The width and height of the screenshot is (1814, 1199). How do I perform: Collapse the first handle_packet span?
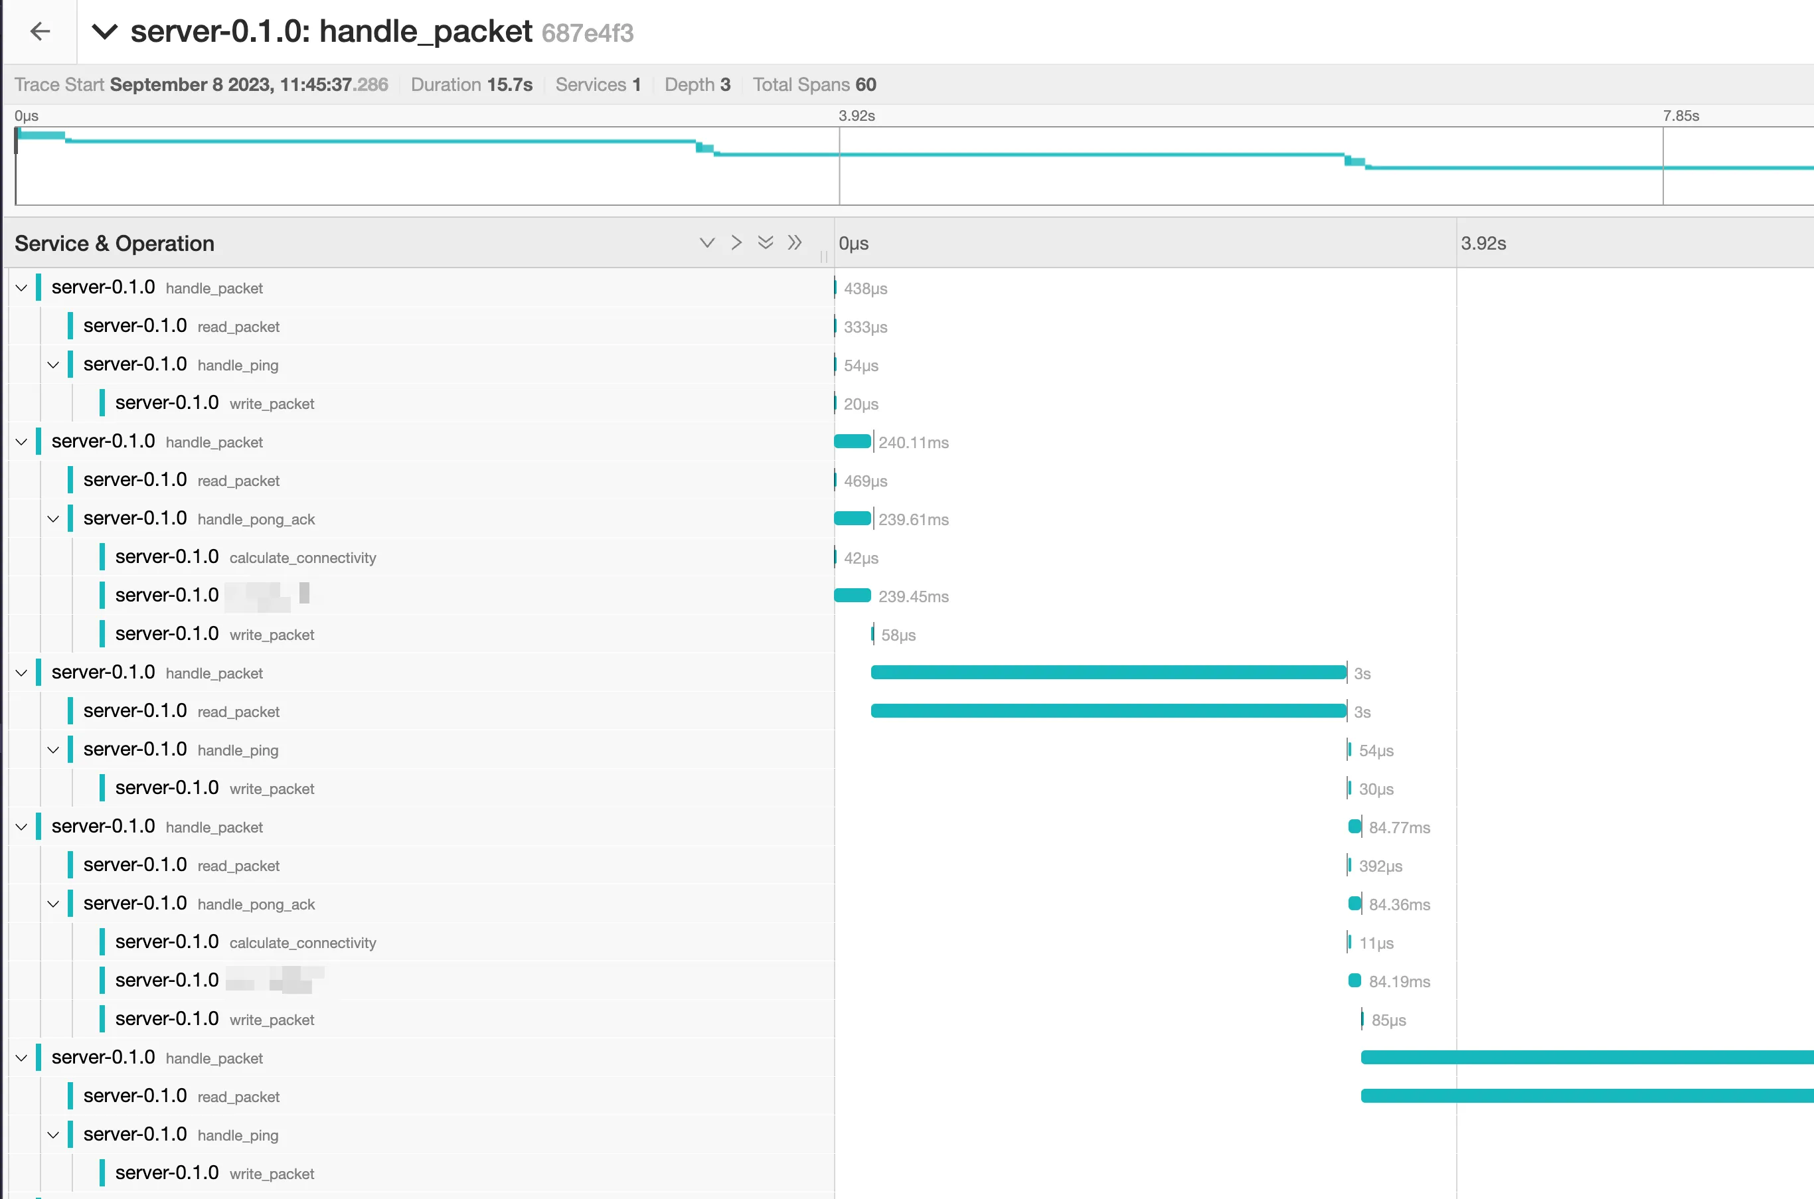click(21, 287)
